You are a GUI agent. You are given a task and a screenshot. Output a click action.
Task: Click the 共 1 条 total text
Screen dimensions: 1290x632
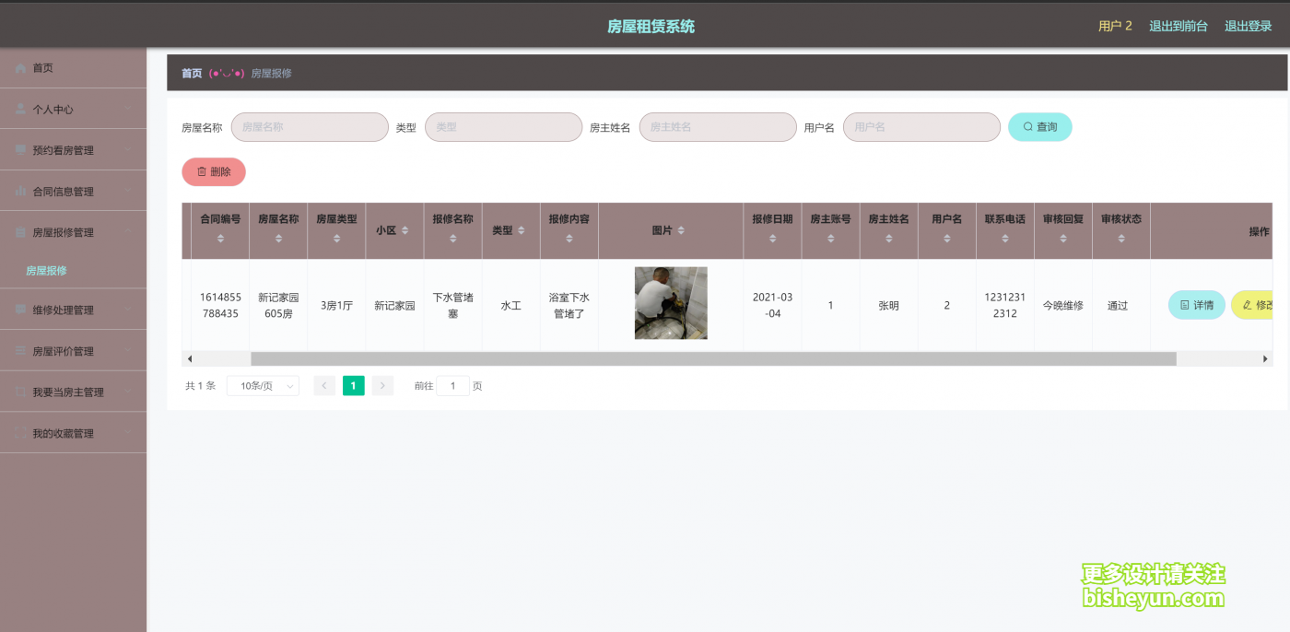(x=200, y=386)
